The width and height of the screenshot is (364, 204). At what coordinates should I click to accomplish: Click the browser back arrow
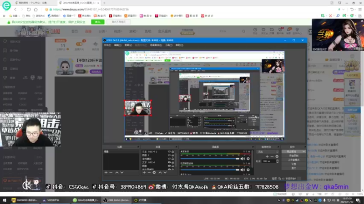15,10
